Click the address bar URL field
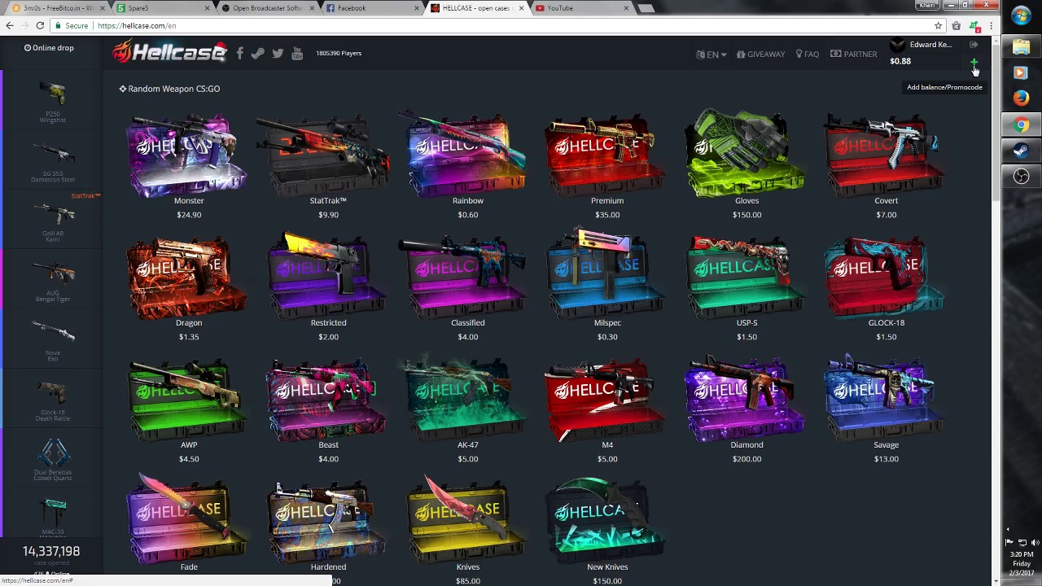Image resolution: width=1042 pixels, height=586 pixels. click(x=488, y=25)
